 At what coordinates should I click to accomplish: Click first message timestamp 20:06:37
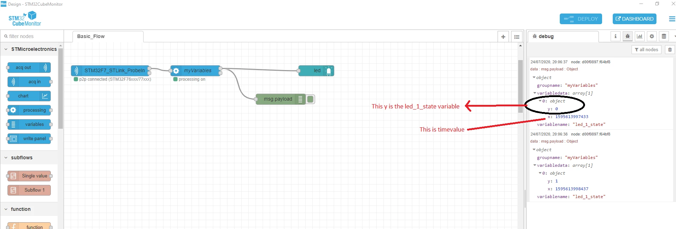click(x=549, y=62)
